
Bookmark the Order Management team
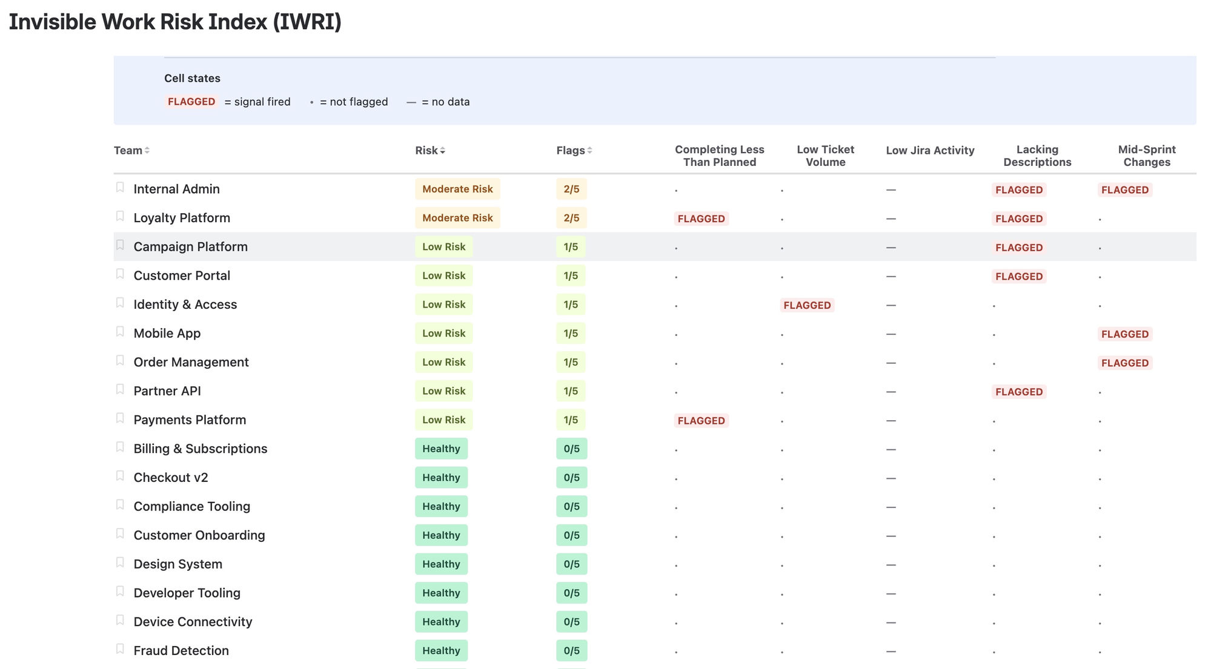click(120, 360)
